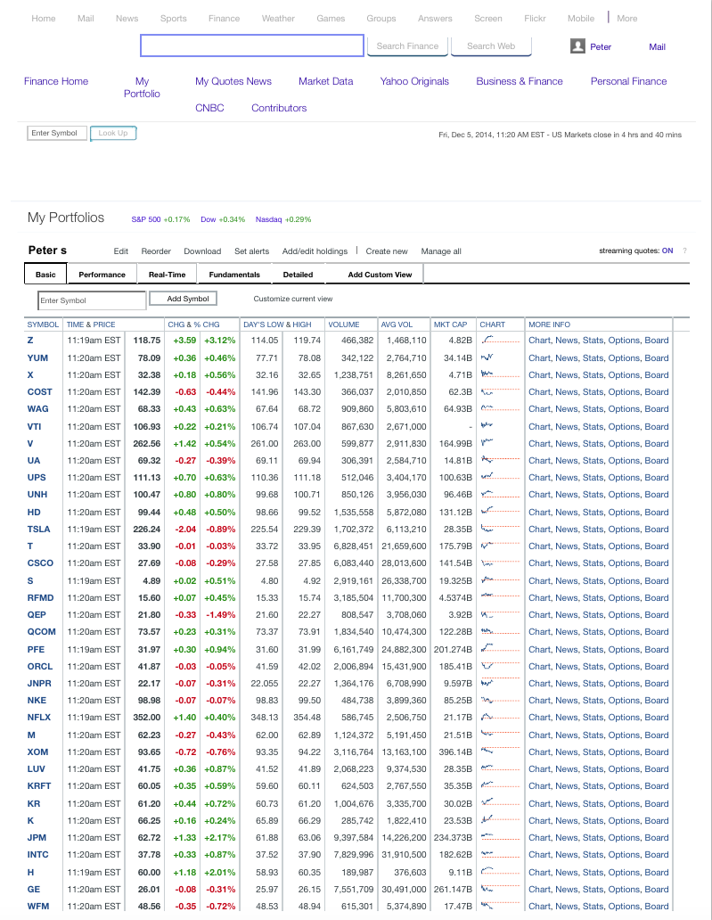Open the sparkline chart for TSLA
Viewport: 712px width, 920px height.
[x=500, y=530]
